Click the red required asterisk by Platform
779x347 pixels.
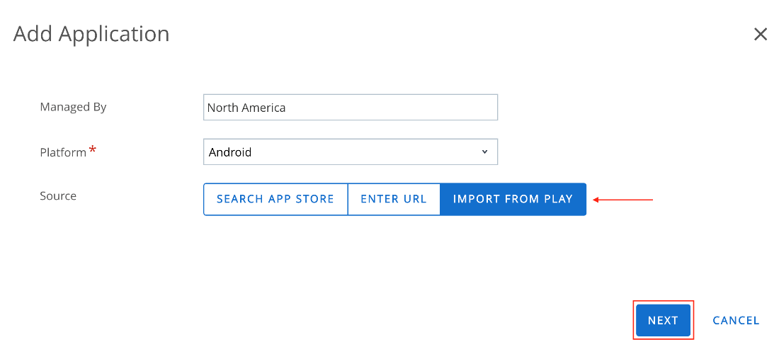(92, 150)
